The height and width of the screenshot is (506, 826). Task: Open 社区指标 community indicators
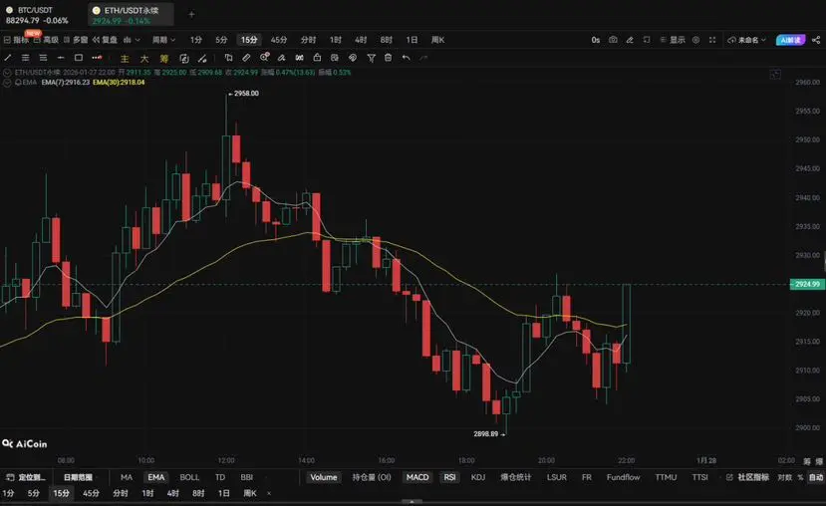click(x=748, y=477)
